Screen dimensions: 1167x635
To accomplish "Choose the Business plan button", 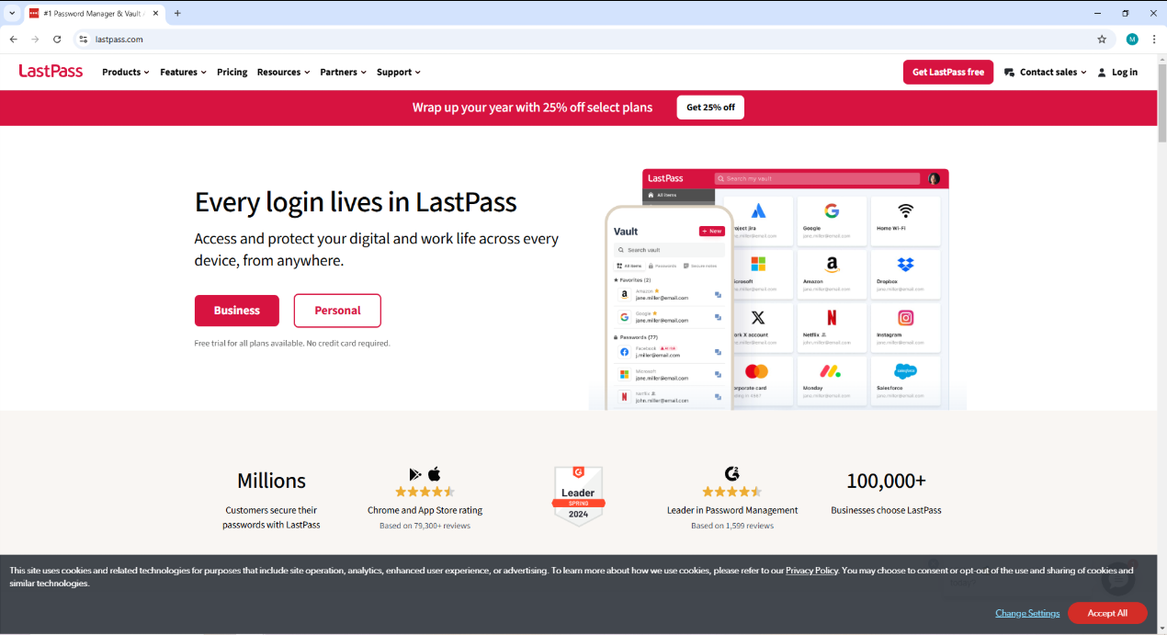I will pos(236,311).
